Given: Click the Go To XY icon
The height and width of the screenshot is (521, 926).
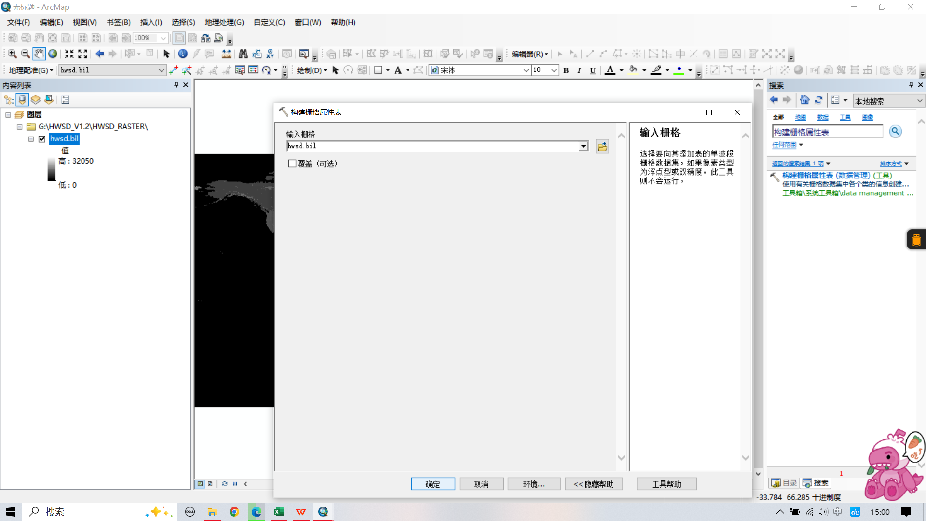Looking at the screenshot, I should click(270, 54).
